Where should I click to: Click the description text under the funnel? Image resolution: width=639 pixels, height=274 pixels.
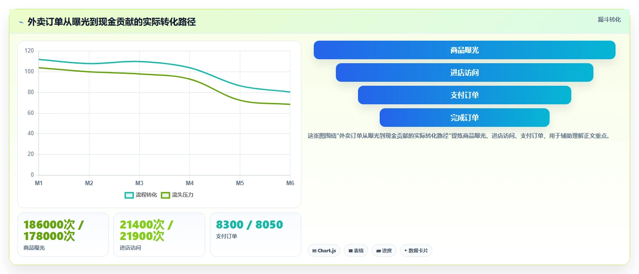(x=460, y=136)
